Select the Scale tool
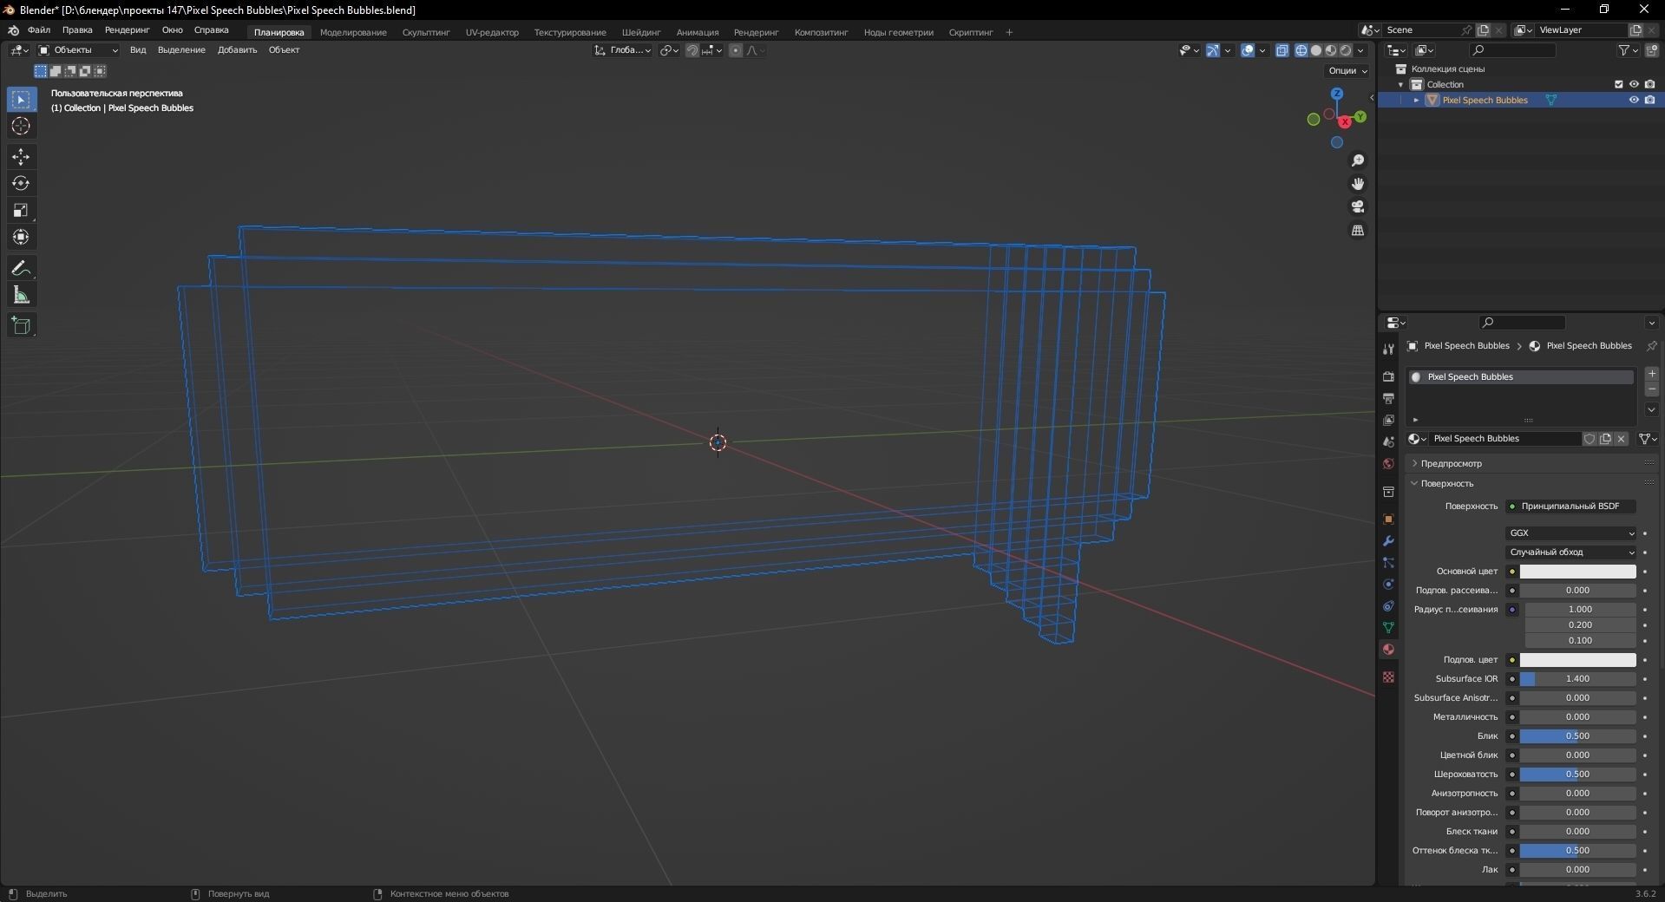The image size is (1665, 902). coord(21,211)
